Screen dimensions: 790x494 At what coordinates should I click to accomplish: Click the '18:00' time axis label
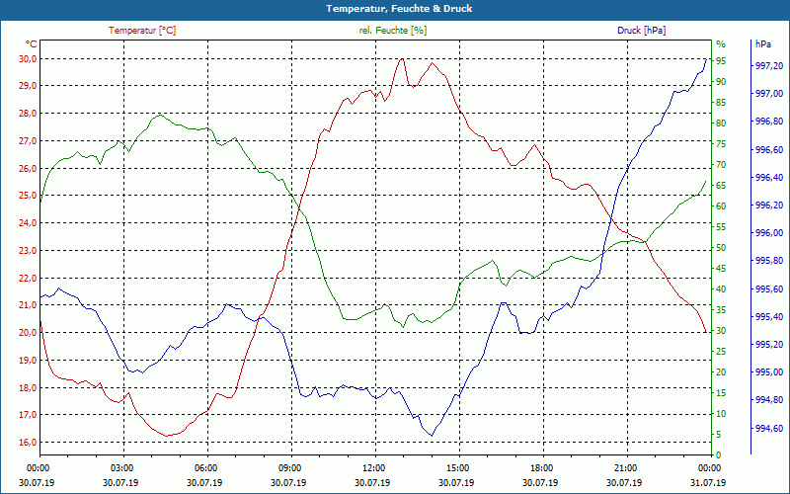540,467
